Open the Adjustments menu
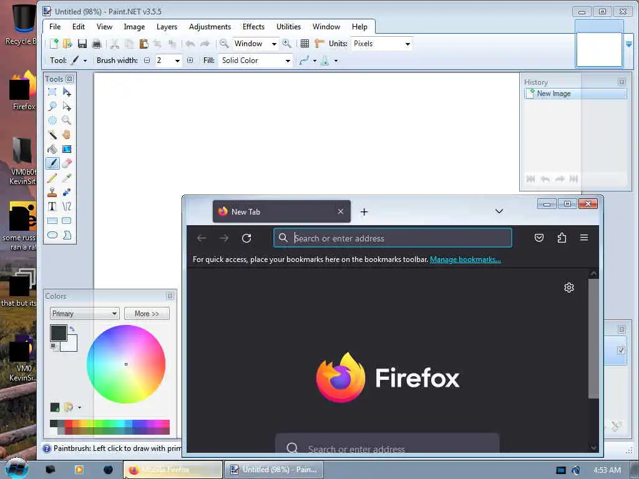639x479 pixels. tap(210, 27)
